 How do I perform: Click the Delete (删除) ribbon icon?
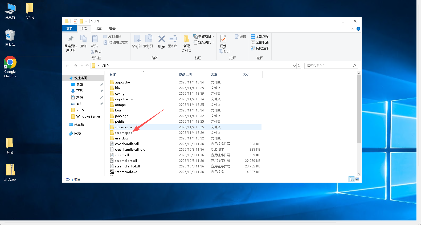click(161, 39)
